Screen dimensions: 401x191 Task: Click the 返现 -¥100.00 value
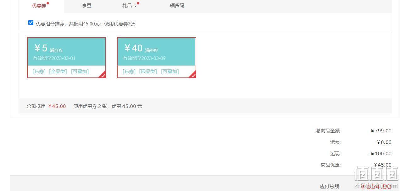(380, 154)
